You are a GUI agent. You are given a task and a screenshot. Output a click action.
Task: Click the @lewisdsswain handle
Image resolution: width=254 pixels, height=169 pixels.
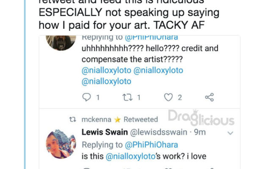point(159,132)
